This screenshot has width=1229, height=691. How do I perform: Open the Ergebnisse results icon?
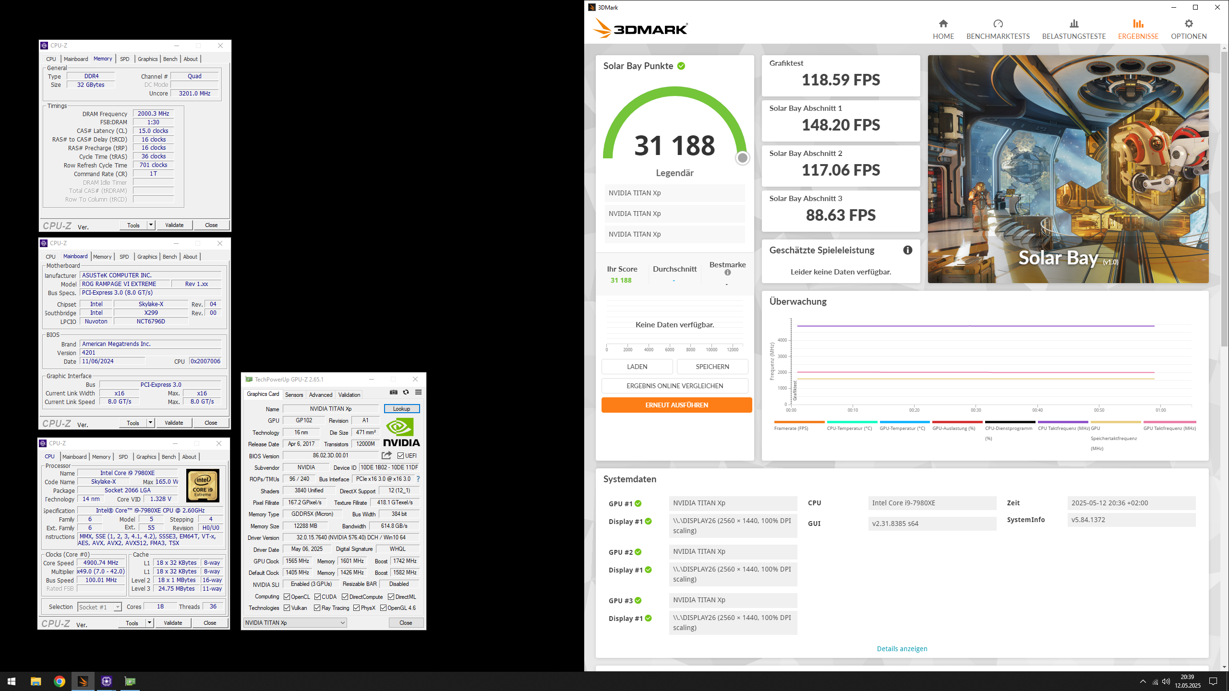click(x=1138, y=24)
